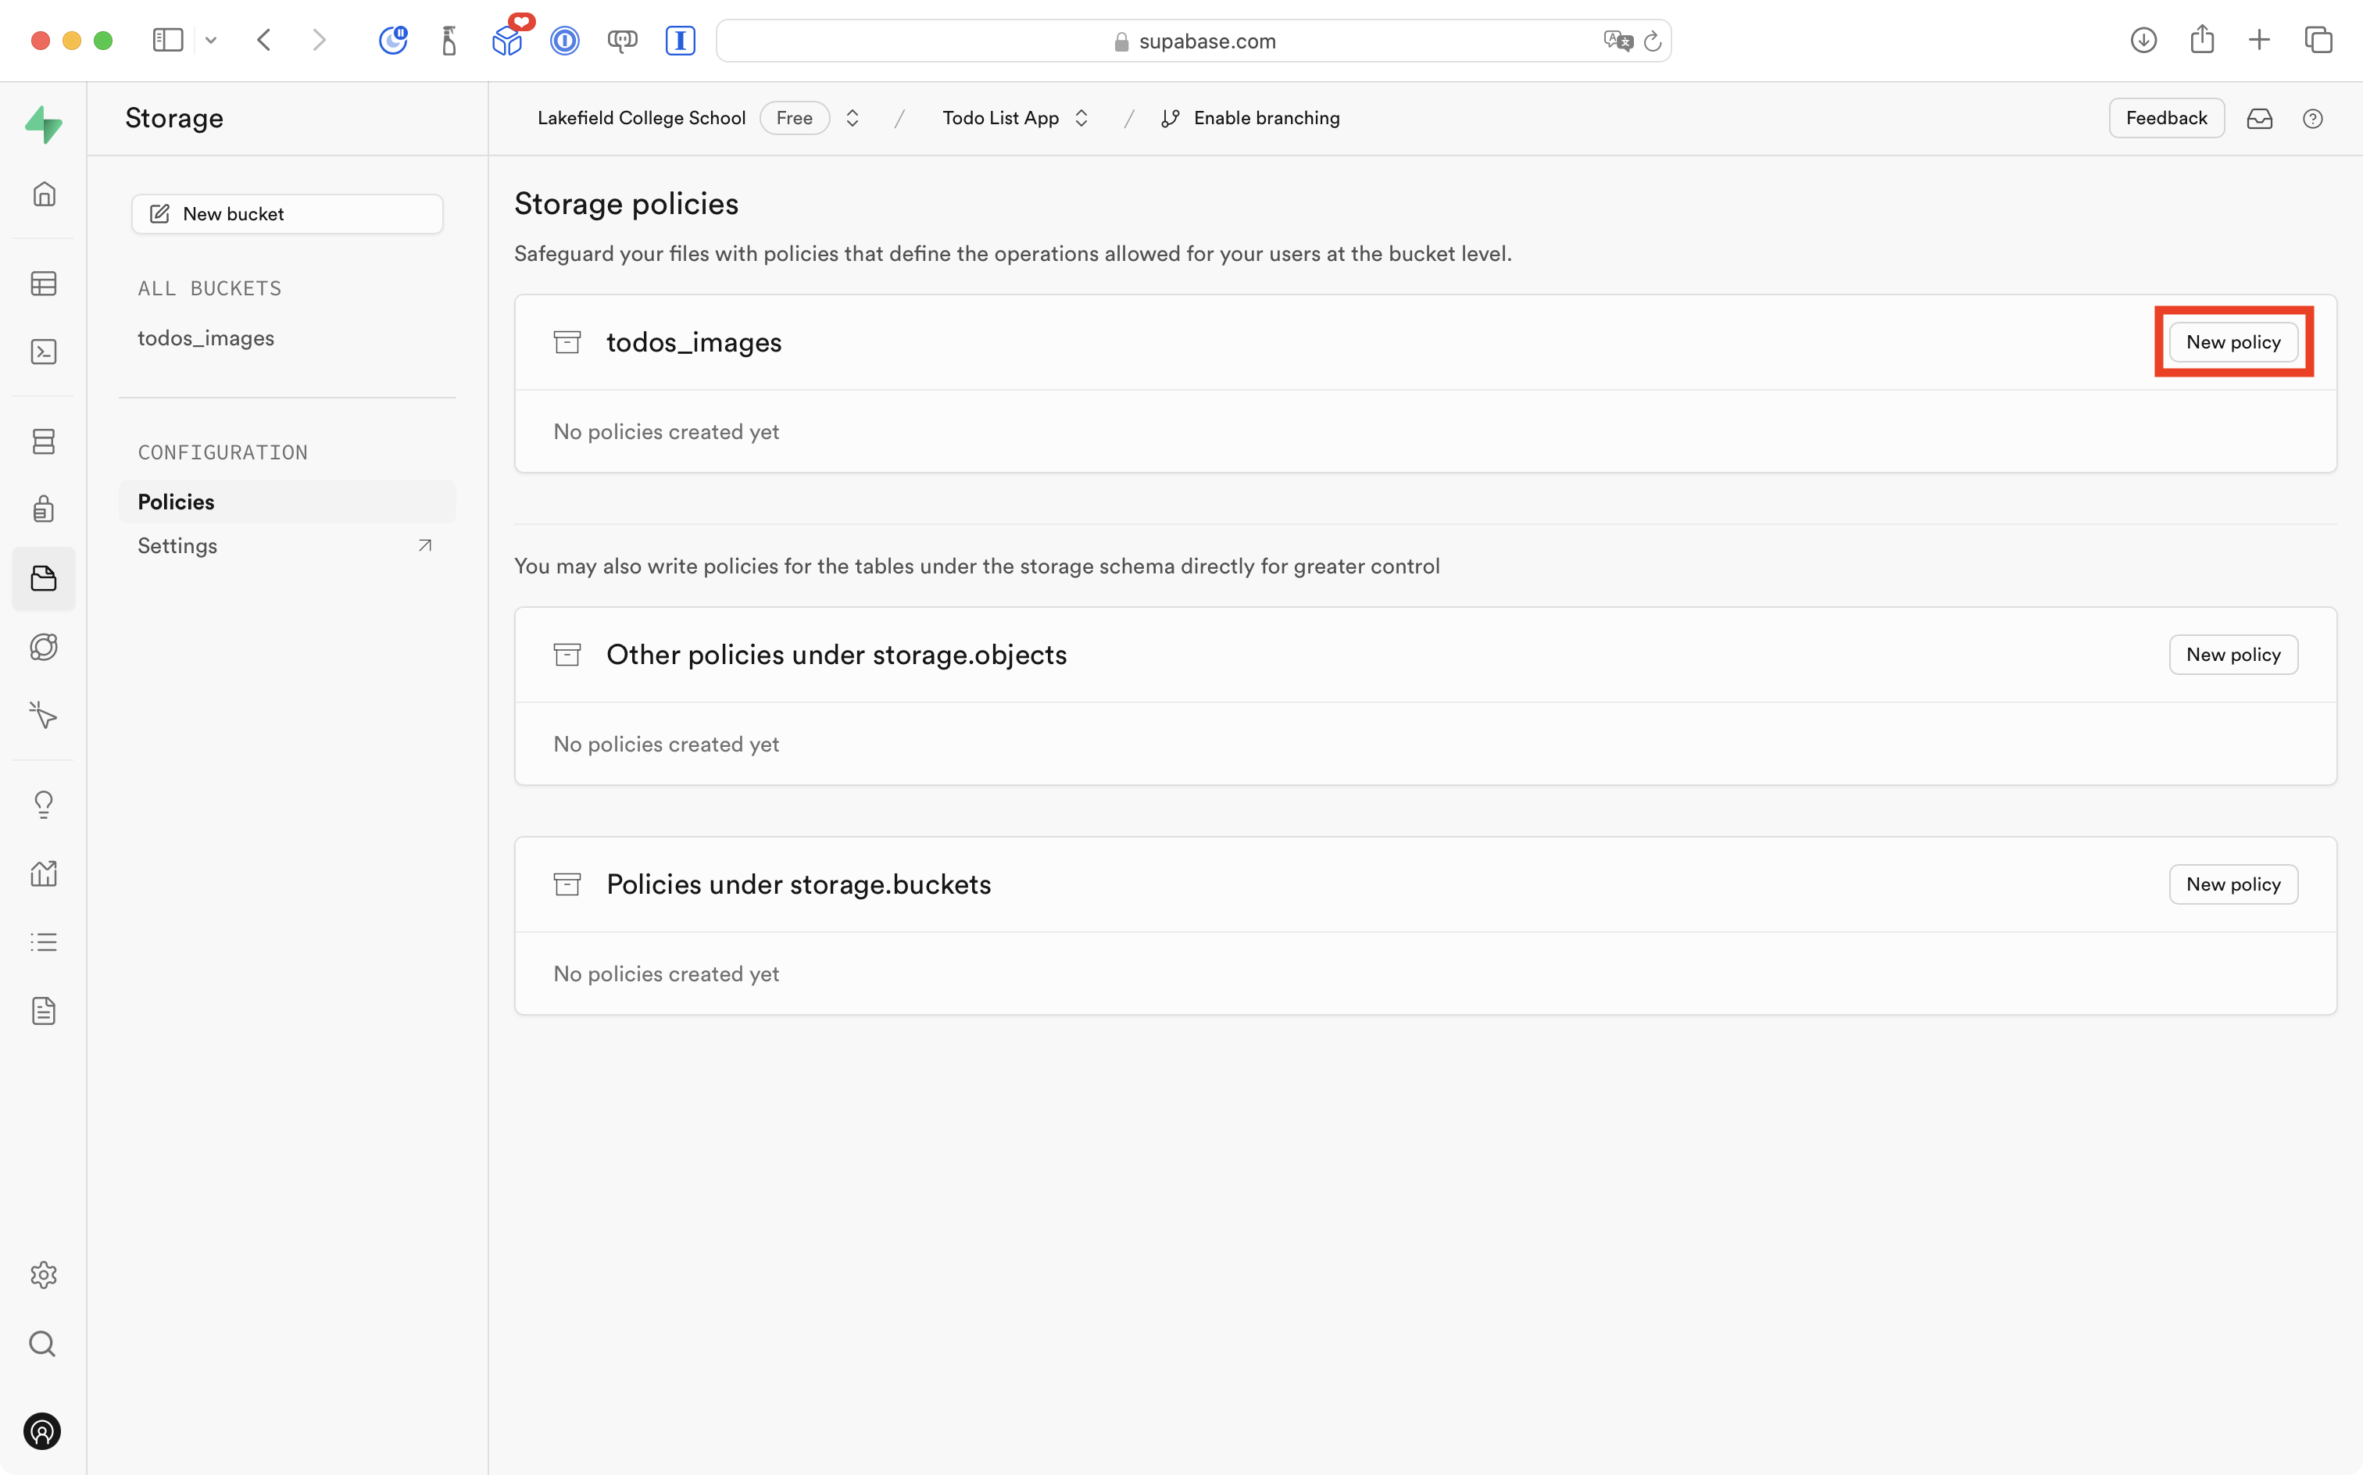The image size is (2363, 1475).
Task: Open the Reports chart icon
Action: pyautogui.click(x=44, y=873)
